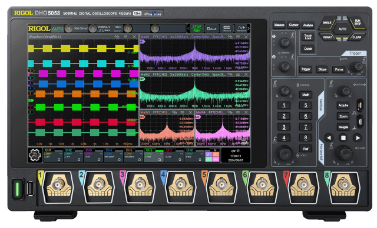Collapse the toolbar using the left chevron arrow
Screen dimensions: 377x228
click(x=188, y=29)
